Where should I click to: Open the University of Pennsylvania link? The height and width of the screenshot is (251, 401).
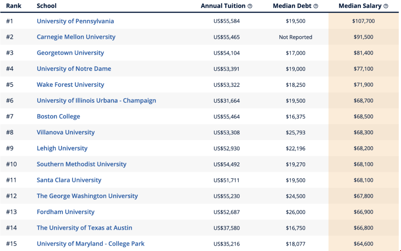tap(75, 21)
